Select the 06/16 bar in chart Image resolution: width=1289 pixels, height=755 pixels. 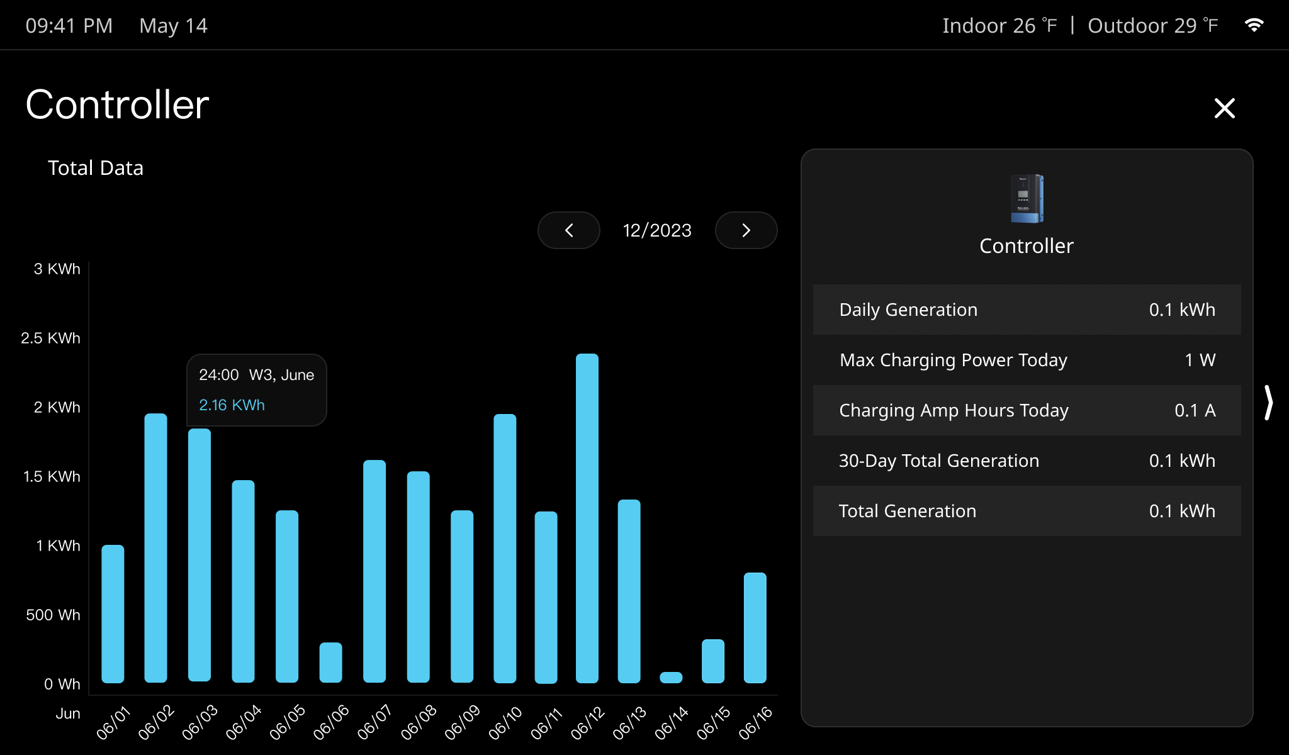click(755, 627)
